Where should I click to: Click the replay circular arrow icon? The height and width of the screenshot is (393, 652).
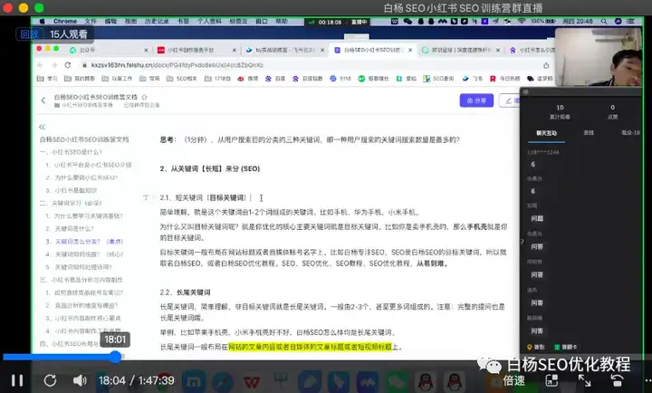tap(51, 380)
